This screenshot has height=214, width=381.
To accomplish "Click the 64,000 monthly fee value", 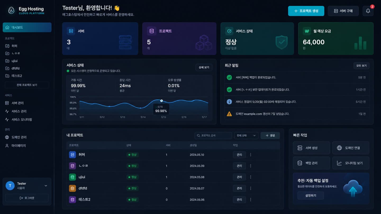I will (x=314, y=42).
